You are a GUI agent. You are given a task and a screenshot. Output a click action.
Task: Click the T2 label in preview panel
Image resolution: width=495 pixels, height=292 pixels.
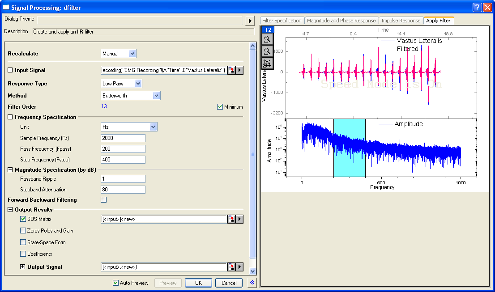[268, 30]
